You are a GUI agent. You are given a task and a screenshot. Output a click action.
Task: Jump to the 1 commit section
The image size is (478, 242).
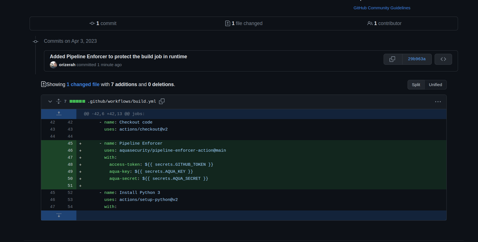(x=103, y=23)
